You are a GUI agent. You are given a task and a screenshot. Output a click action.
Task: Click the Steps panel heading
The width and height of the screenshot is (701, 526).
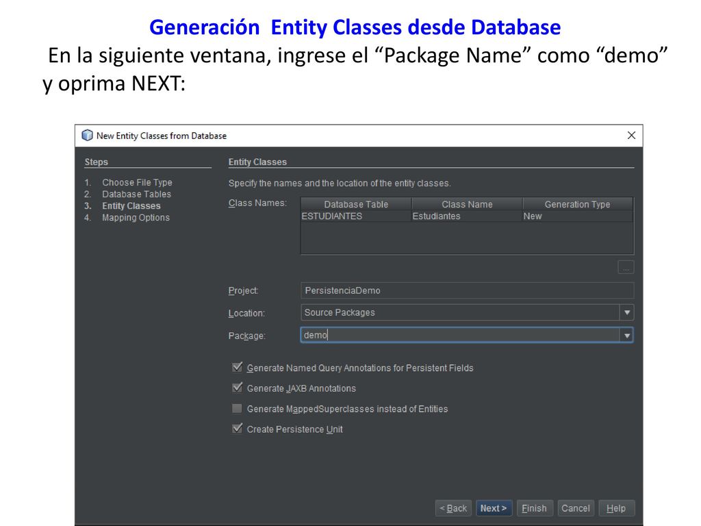(x=96, y=162)
